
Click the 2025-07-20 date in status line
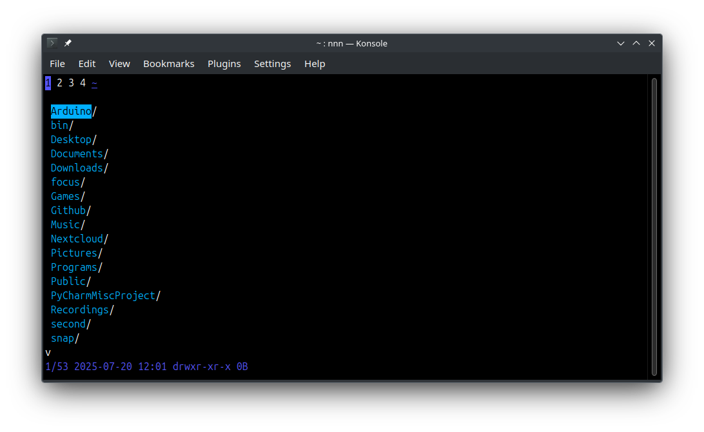pyautogui.click(x=103, y=366)
